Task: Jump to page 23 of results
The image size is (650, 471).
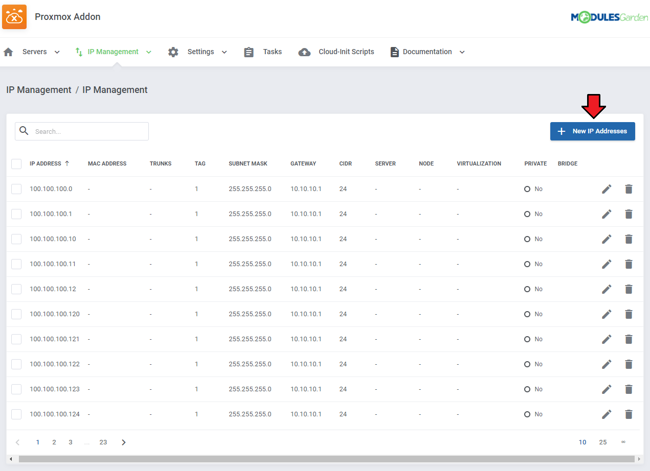Action: 103,442
